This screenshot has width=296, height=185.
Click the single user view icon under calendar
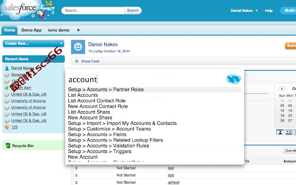[x=280, y=132]
